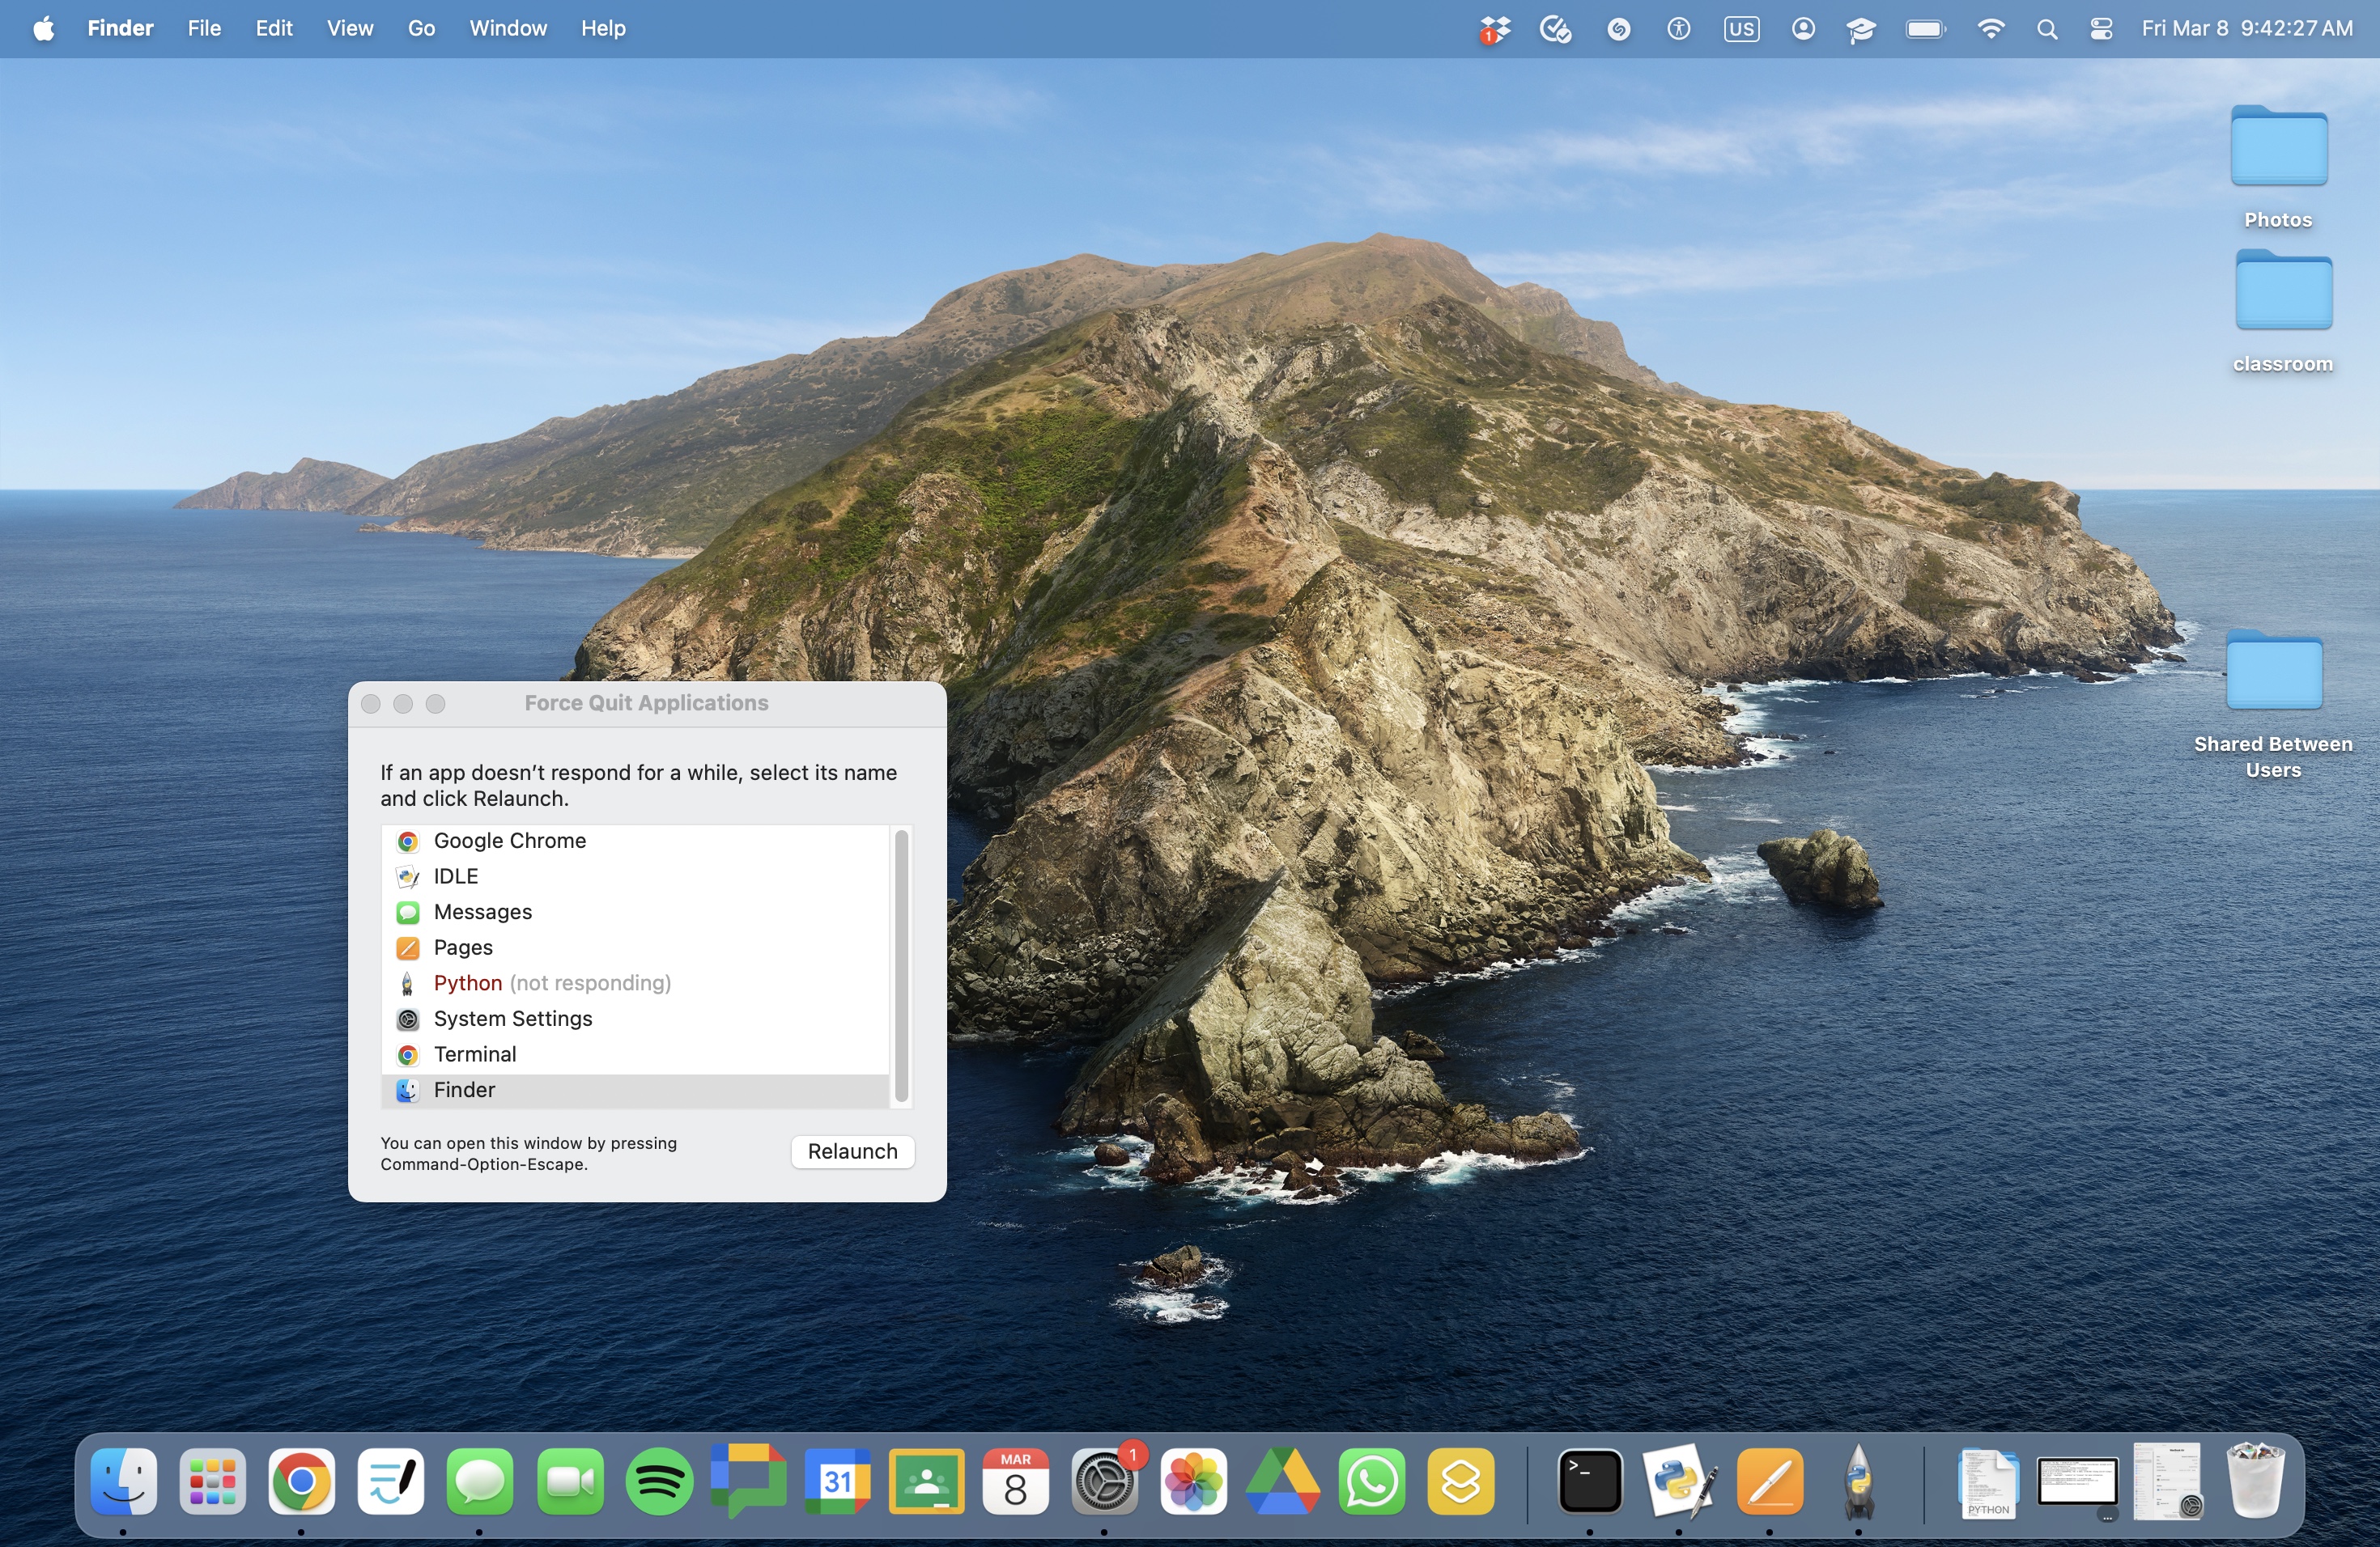Open Google Drive dock icon
This screenshot has height=1547, width=2380.
[x=1282, y=1481]
